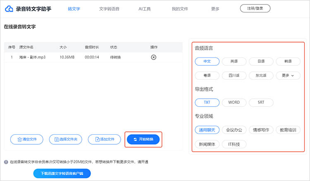Start conversion with 开始转换
Screen dimensions: 310x181
(x=143, y=139)
